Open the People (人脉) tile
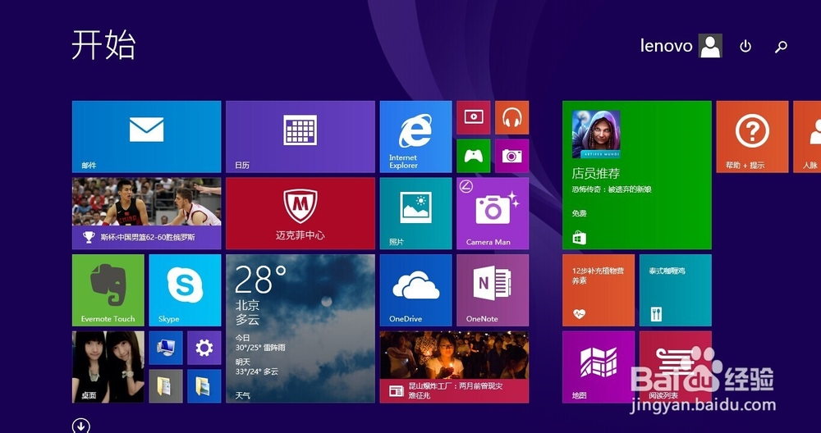Viewport: 821px width, 433px height. [807, 136]
